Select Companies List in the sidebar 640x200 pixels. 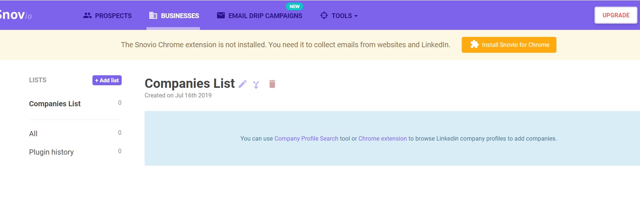[x=55, y=104]
